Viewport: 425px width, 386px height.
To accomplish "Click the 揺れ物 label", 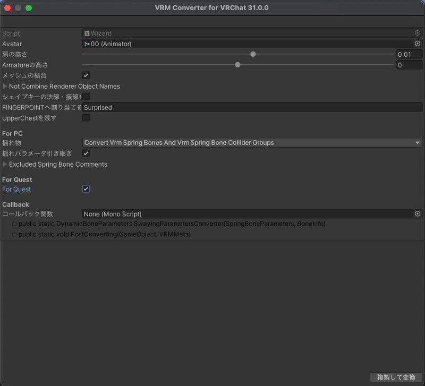I will (x=12, y=143).
